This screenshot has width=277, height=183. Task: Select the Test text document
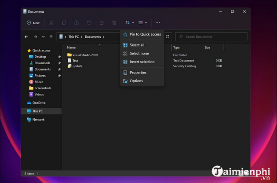click(73, 61)
